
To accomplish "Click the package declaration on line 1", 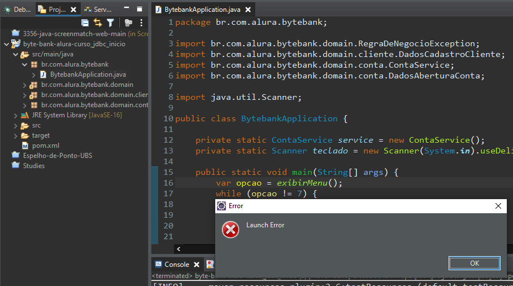I will (x=251, y=22).
